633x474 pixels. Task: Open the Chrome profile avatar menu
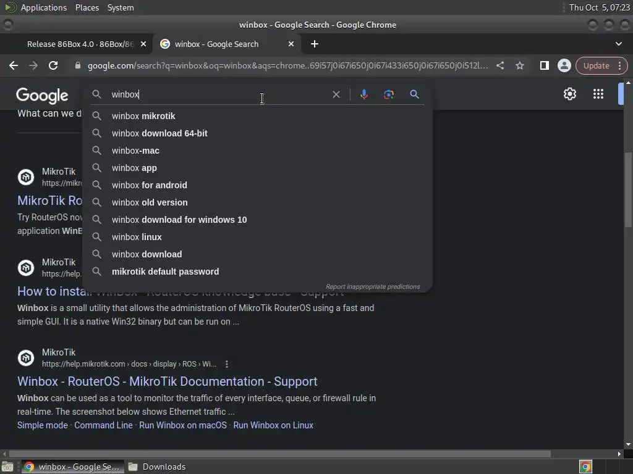click(564, 65)
